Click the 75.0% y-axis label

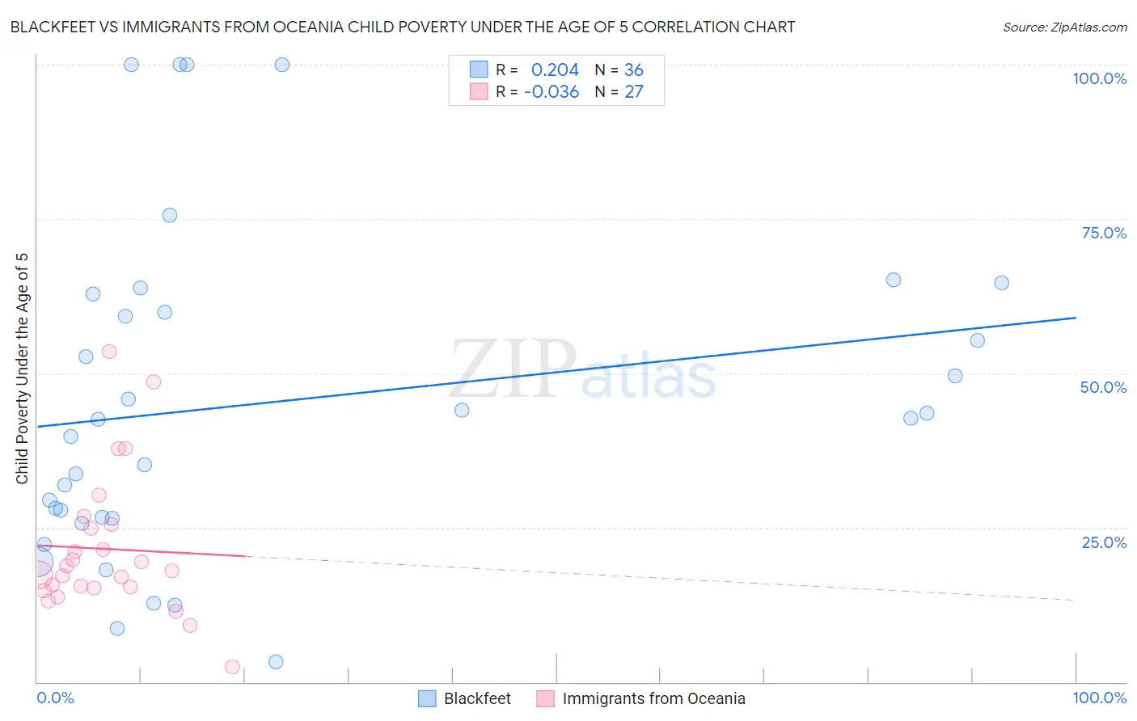click(x=1104, y=233)
